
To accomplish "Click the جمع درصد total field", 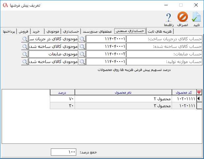I will [63, 152].
